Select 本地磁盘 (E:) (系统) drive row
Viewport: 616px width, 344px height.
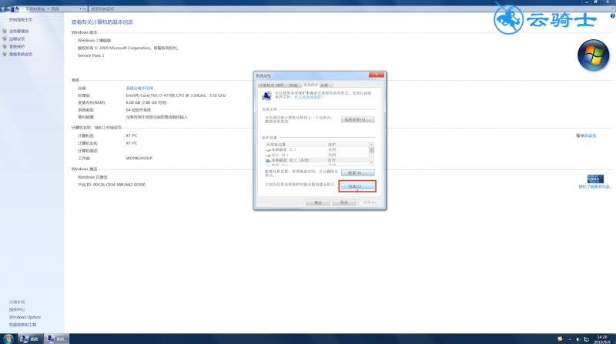click(316, 160)
